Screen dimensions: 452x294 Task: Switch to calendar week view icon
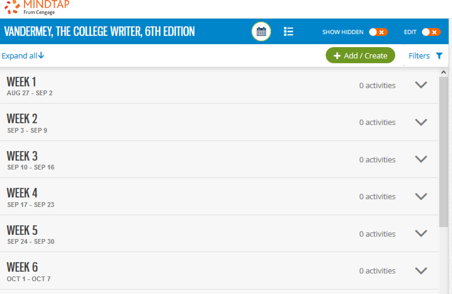pos(261,32)
